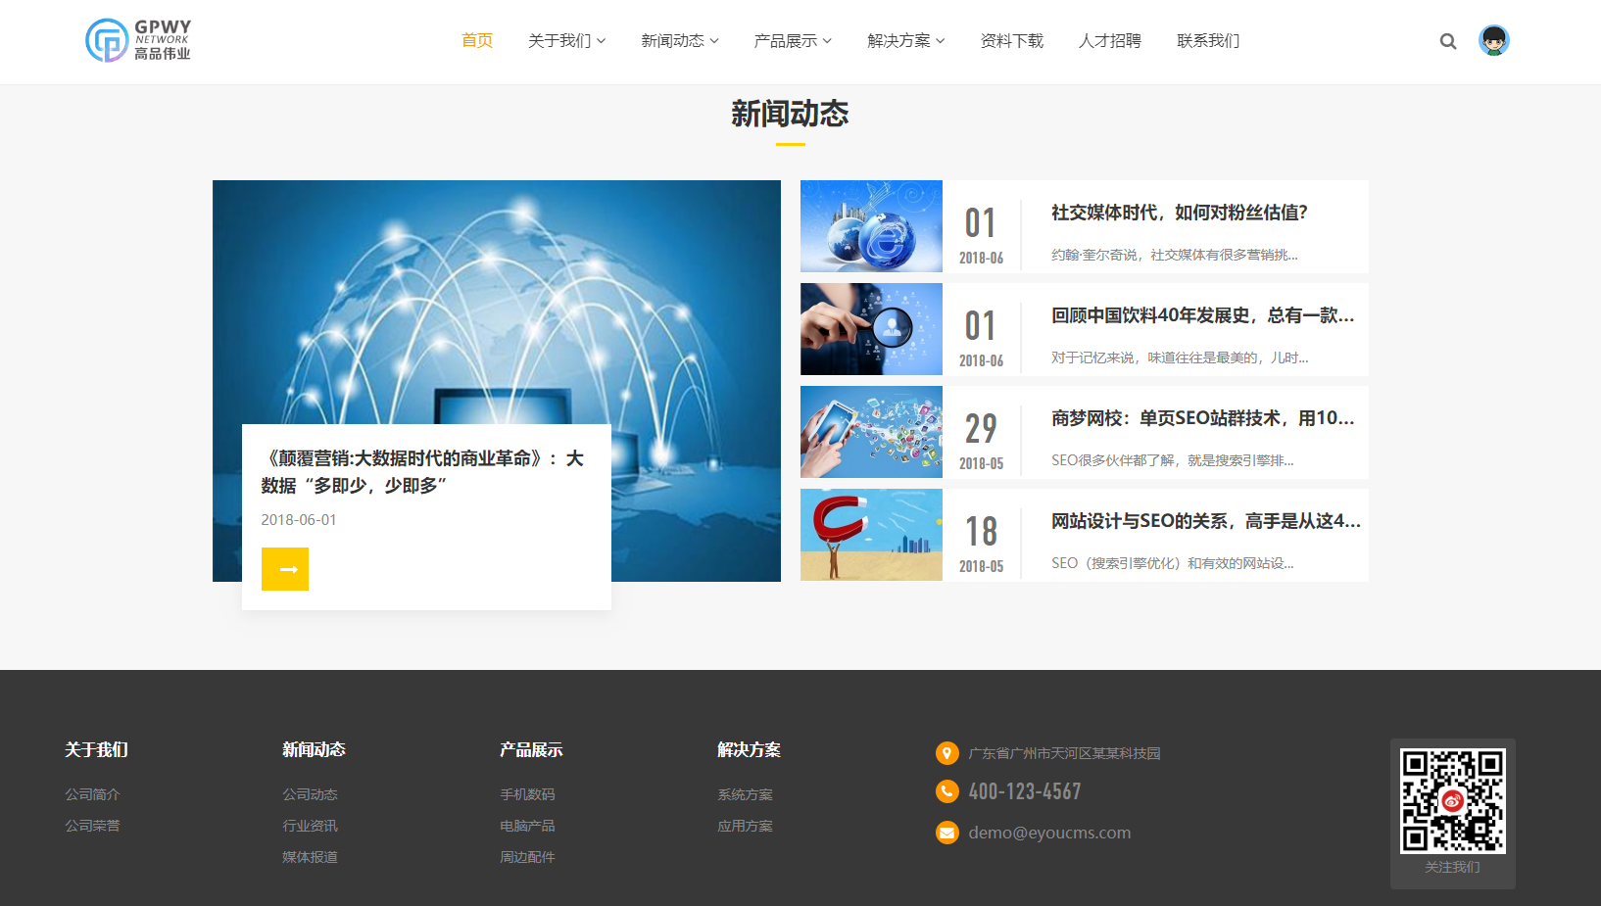Screen dimensions: 1601x906
Task: Click footer link 公司简介
Action: (x=92, y=794)
